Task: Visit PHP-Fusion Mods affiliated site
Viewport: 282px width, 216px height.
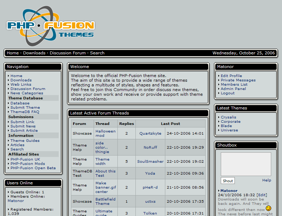Action: pos(28,163)
